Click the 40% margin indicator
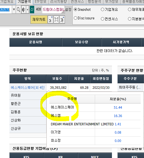Viewport: 144px width, 158px height. point(38,9)
